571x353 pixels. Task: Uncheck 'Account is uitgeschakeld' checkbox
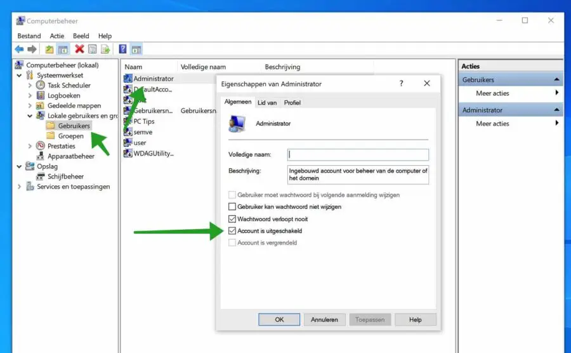[x=232, y=230]
